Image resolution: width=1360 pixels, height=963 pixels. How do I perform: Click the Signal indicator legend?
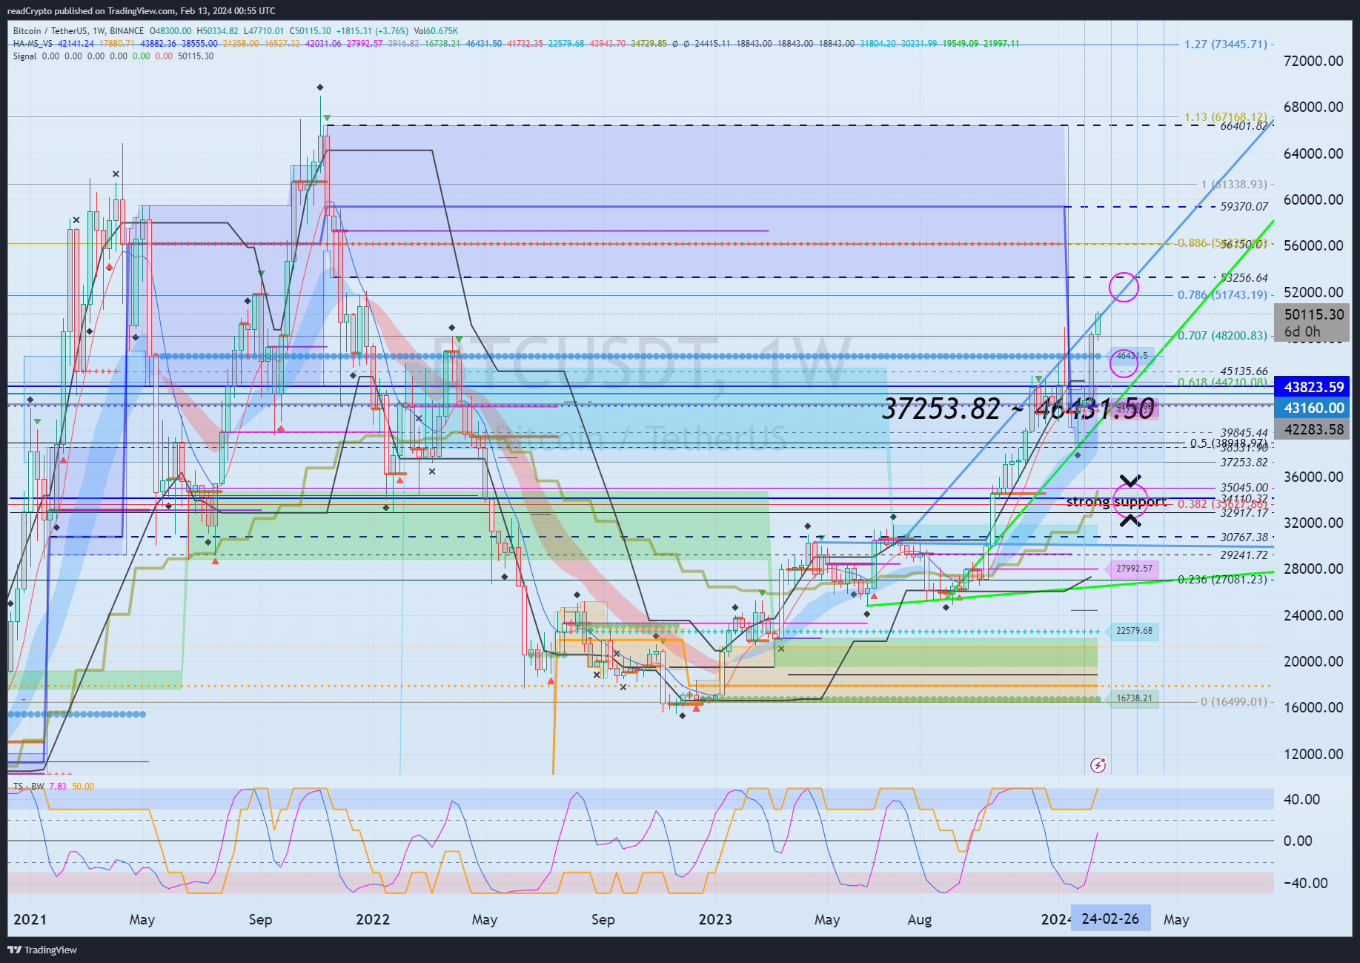[24, 56]
